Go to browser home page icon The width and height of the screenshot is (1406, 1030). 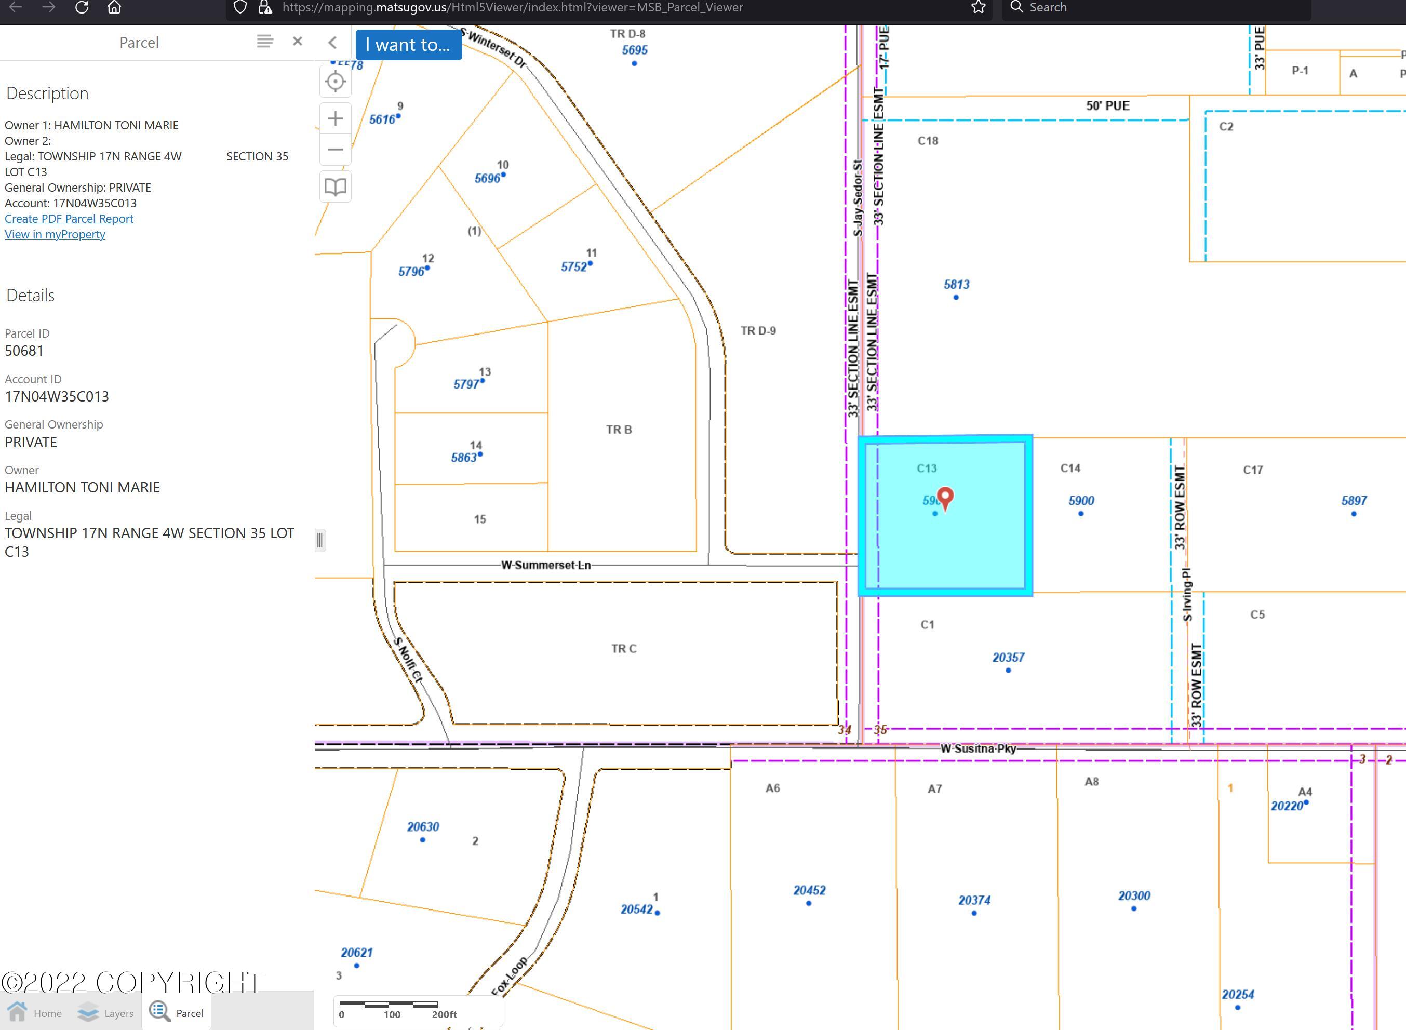[114, 7]
